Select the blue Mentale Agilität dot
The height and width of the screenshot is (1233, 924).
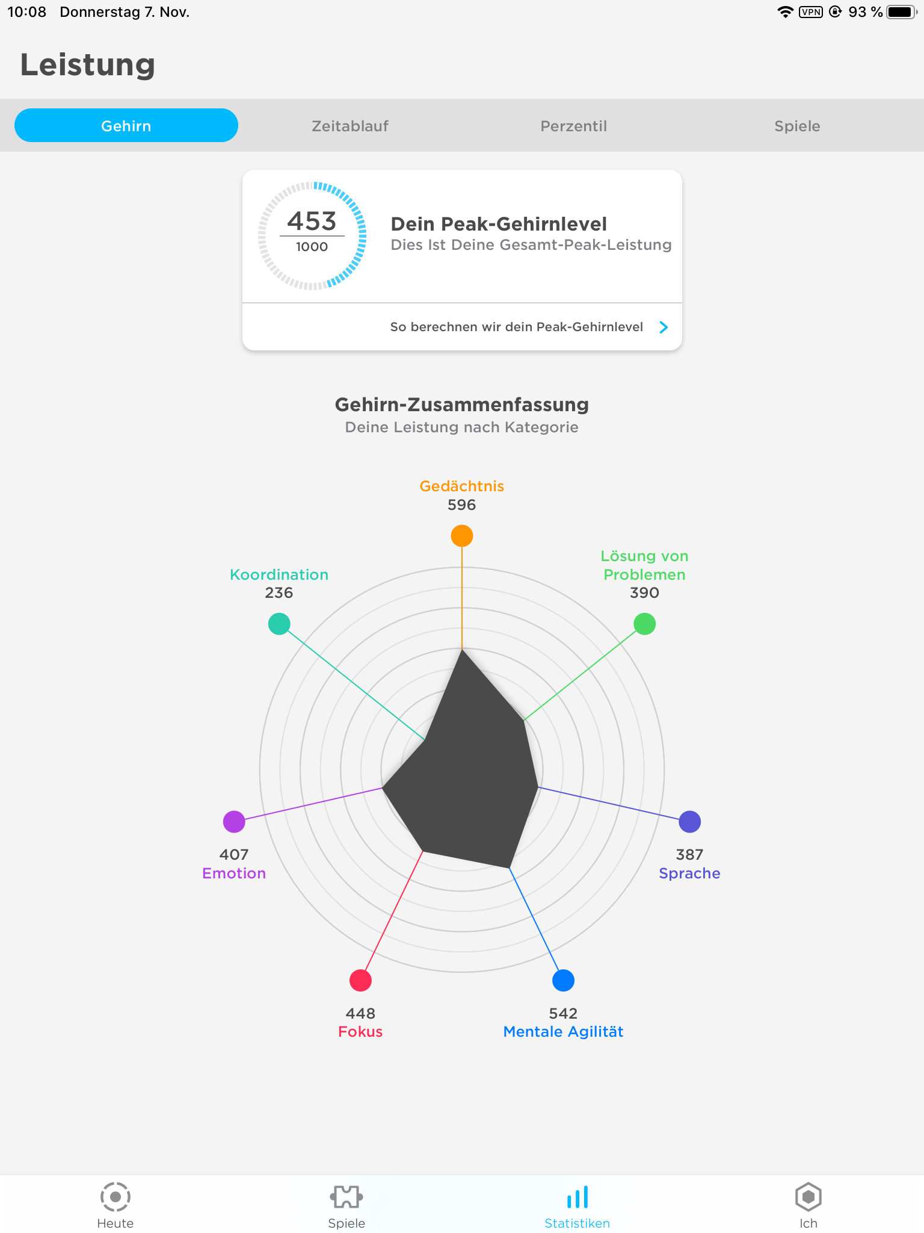(563, 980)
